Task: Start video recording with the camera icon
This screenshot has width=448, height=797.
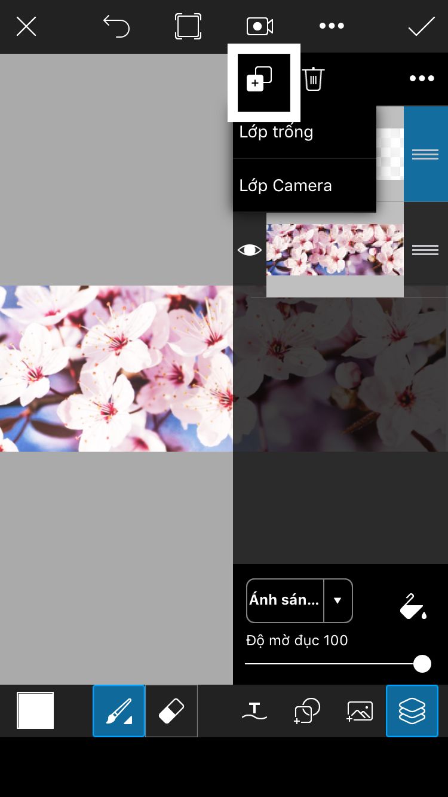Action: (x=260, y=26)
